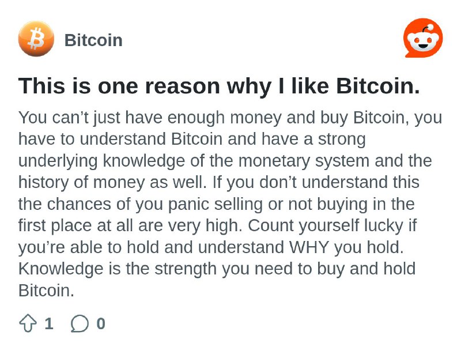Click the word 'reason' in the title
This screenshot has height=354, width=461.
pos(182,86)
